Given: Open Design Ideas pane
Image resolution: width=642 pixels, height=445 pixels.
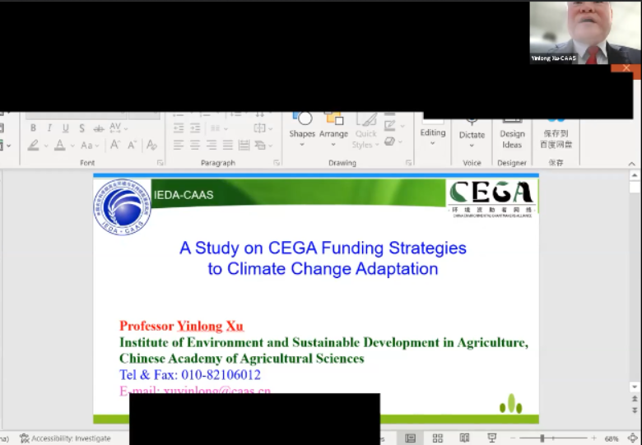Looking at the screenshot, I should click(512, 137).
